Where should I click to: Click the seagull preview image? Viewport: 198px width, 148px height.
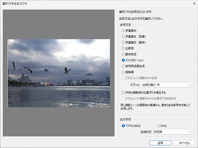[59, 73]
